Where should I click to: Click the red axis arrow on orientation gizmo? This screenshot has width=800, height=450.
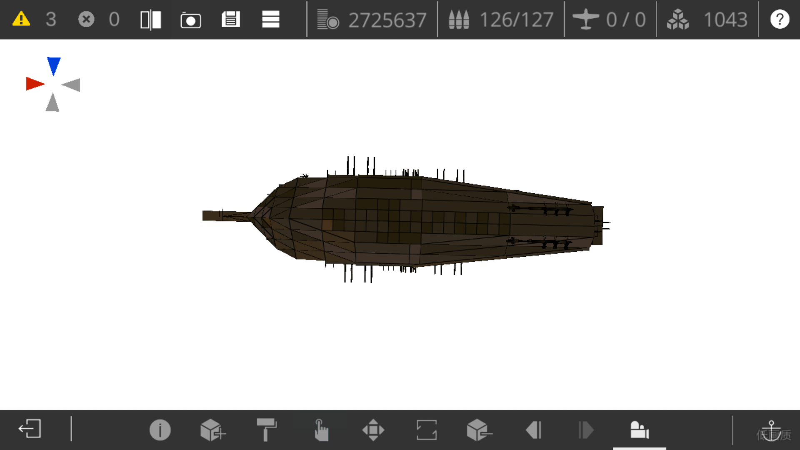pyautogui.click(x=35, y=83)
